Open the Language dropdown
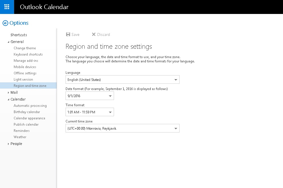The width and height of the screenshot is (283, 188). tap(122, 79)
